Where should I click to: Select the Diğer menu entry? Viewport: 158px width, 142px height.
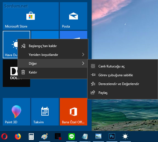point(52,64)
